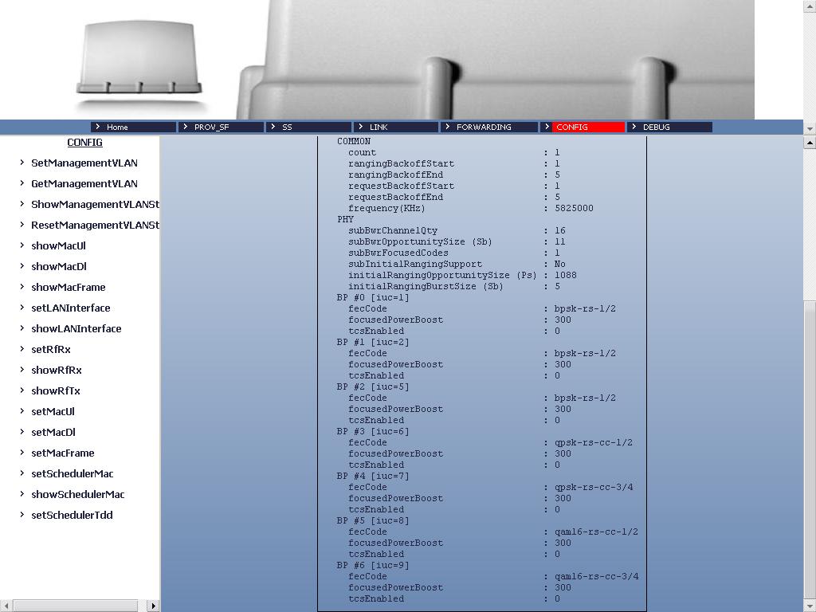Switch to the PROV_SF tab
Screen dimensions: 816x612
(221, 127)
